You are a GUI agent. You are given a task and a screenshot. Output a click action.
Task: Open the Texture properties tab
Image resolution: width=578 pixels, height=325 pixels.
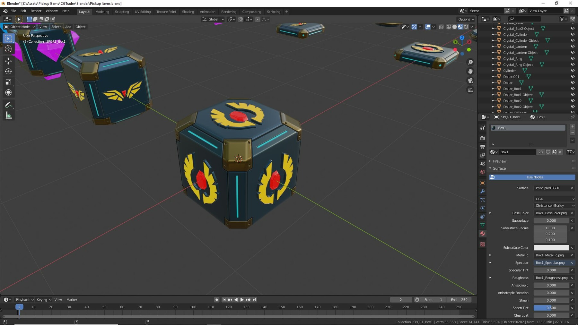tap(483, 244)
